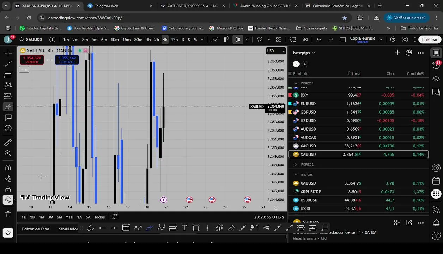This screenshot has width=443, height=254.
Task: Bookmark this page with the star icon
Action: pyautogui.click(x=345, y=18)
